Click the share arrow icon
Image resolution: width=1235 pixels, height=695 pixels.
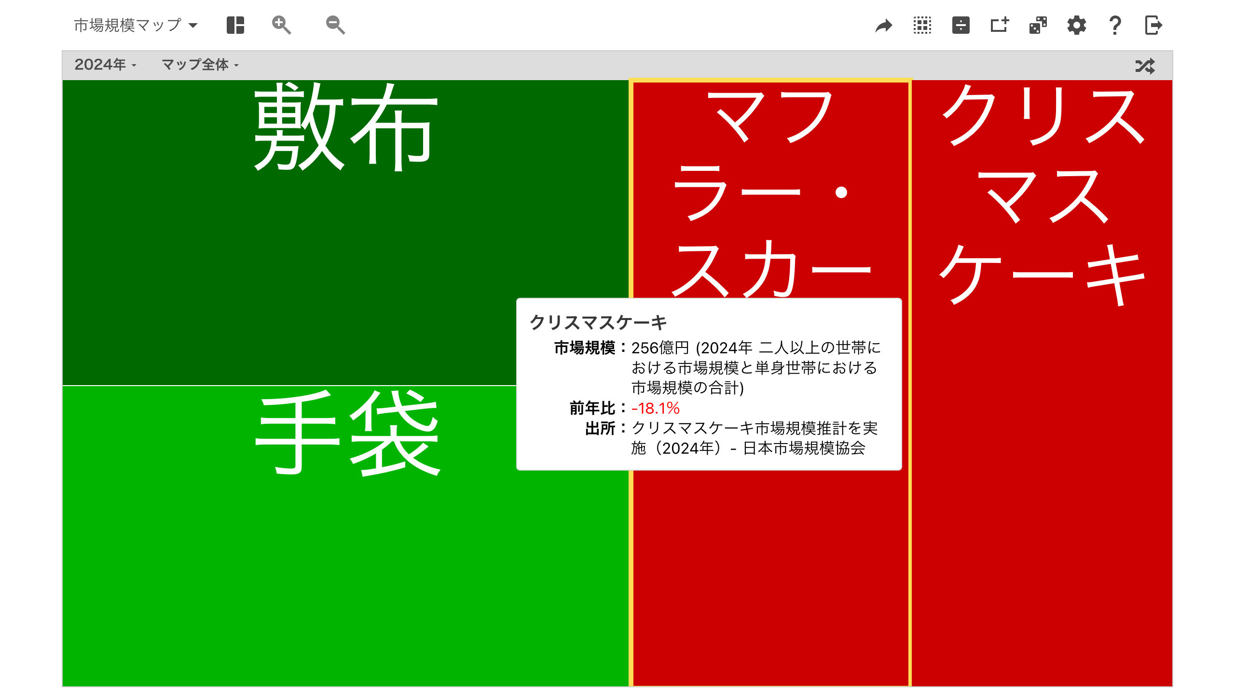tap(884, 25)
